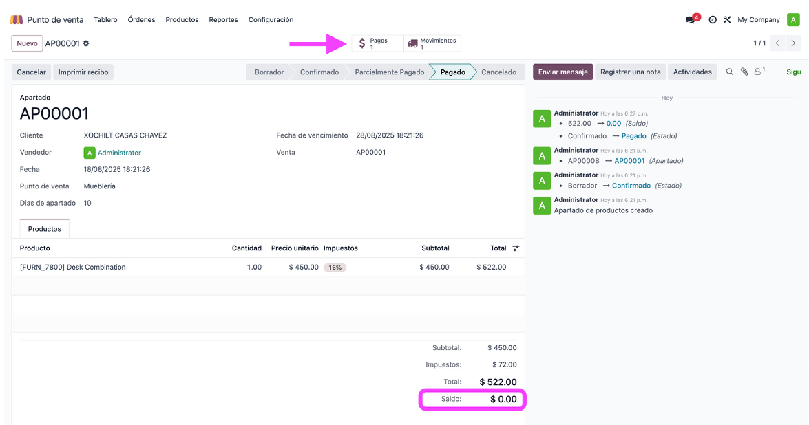The height and width of the screenshot is (425, 809).
Task: Open Movimientos truck smart button
Action: [x=432, y=43]
